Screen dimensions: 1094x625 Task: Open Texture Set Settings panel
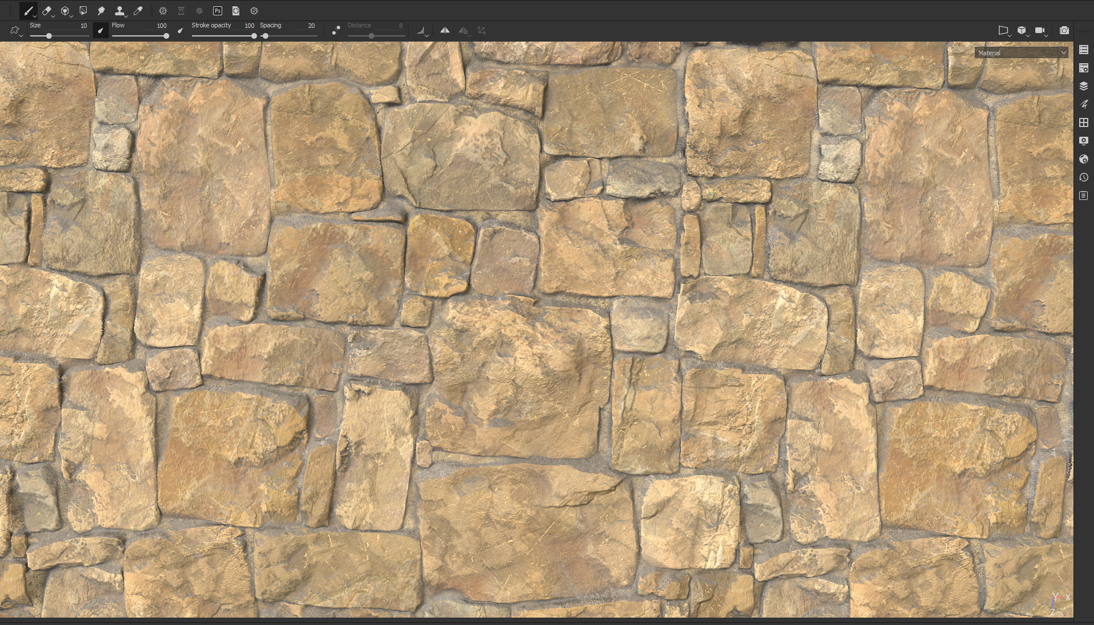pos(1084,68)
